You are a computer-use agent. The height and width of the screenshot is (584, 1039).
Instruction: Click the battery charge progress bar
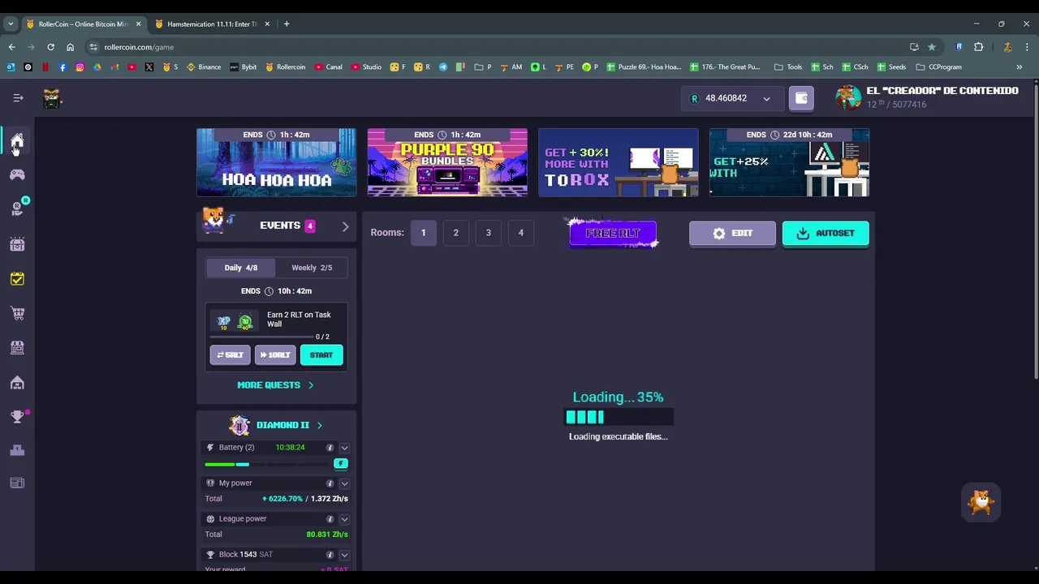tap(268, 464)
